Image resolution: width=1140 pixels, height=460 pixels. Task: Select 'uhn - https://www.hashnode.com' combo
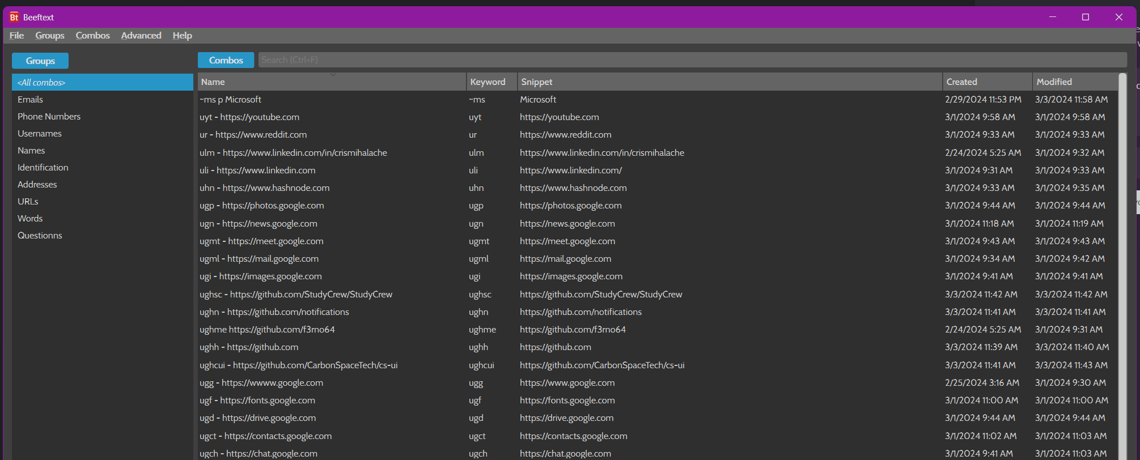264,188
